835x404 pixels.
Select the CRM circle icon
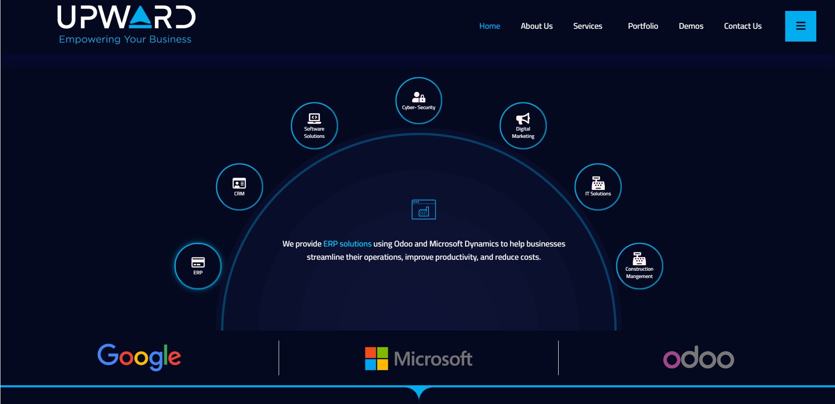pos(239,187)
